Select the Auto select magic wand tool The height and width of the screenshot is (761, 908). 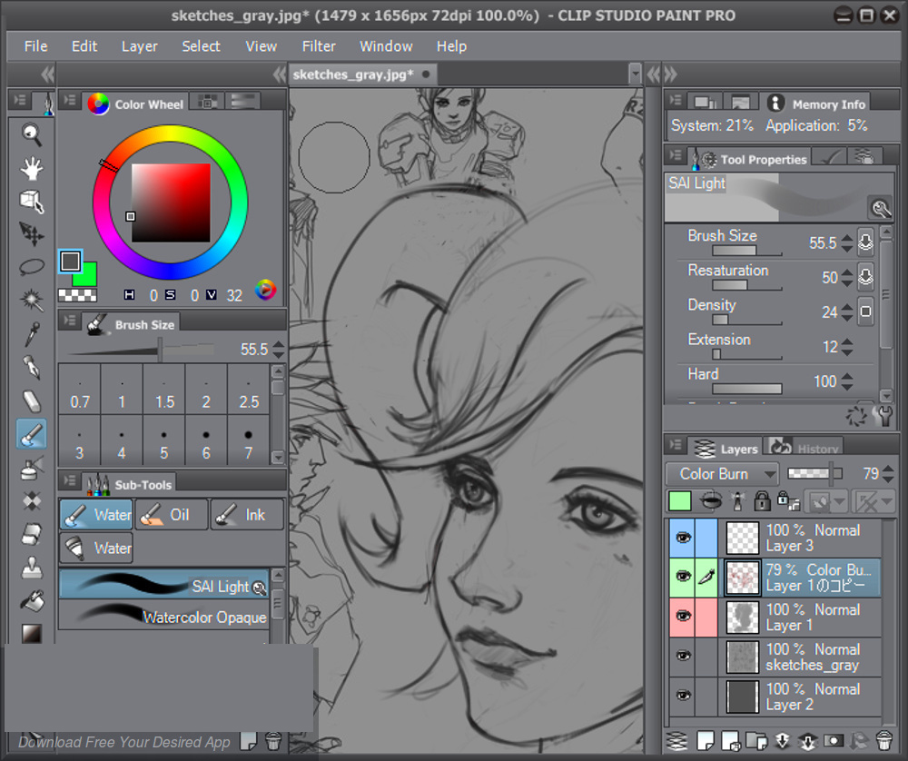pos(31,300)
